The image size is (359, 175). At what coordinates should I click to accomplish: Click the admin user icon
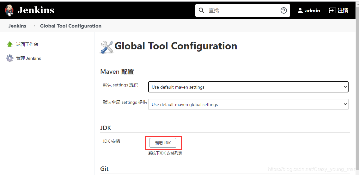pyautogui.click(x=300, y=10)
